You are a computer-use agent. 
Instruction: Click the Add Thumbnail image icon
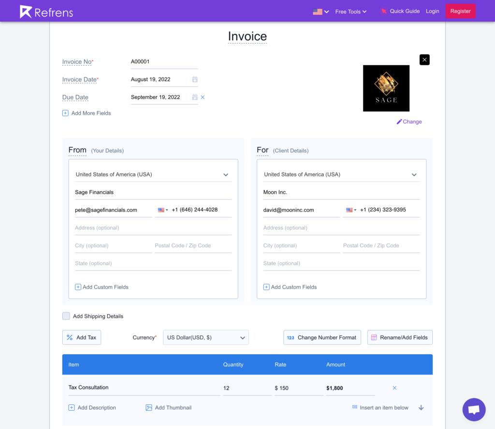[149, 407]
